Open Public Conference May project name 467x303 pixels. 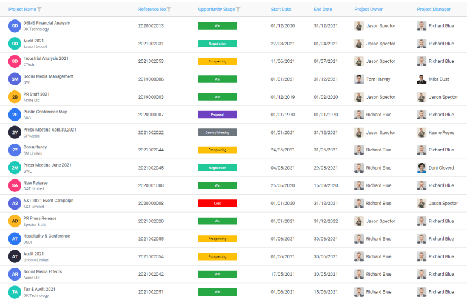click(45, 112)
